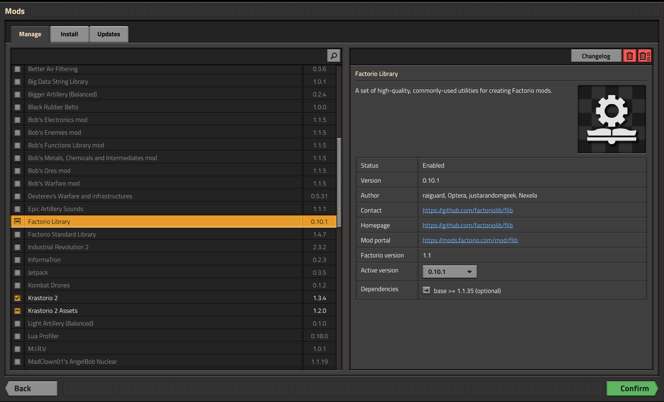
Task: Enable Industrial Revolution 2 checkbox
Action: tap(17, 247)
